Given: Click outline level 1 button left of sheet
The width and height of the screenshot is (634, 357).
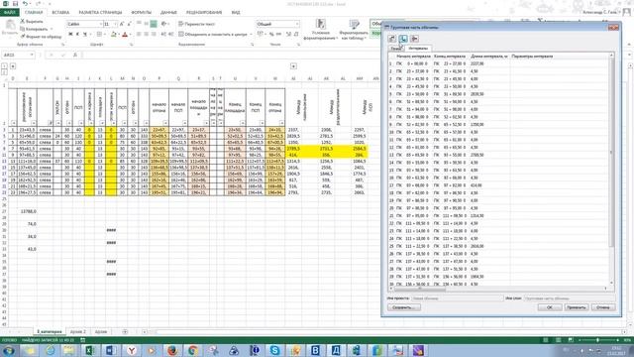Looking at the screenshot, I should 4,65.
